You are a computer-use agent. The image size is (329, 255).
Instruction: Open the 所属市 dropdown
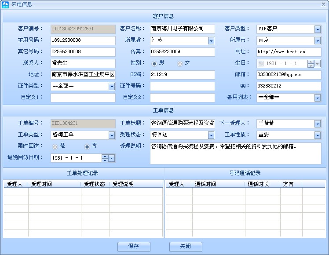(318, 40)
